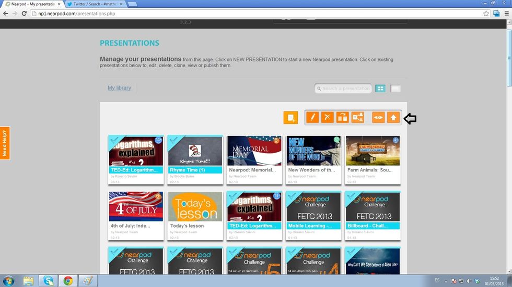Switch to grid view layout

(x=380, y=88)
